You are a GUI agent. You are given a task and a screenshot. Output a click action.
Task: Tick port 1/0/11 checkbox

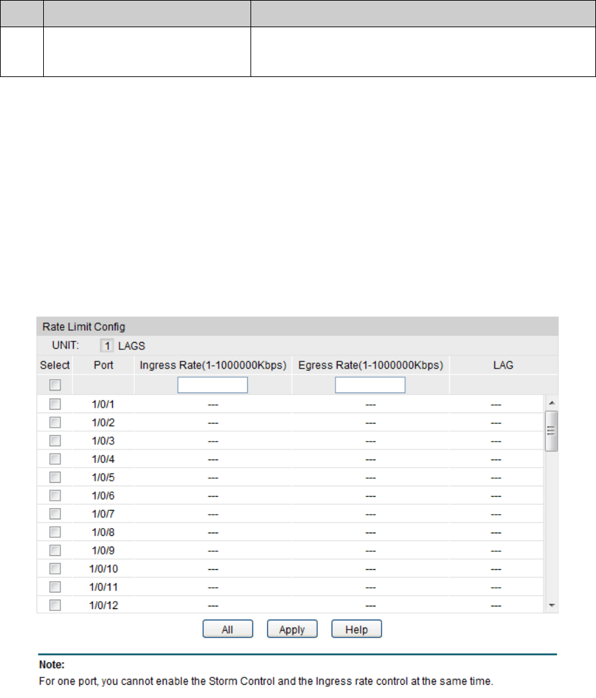(x=55, y=586)
